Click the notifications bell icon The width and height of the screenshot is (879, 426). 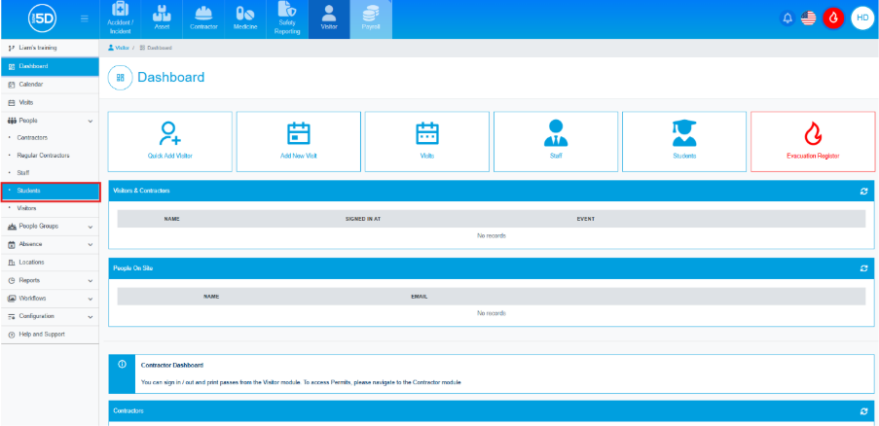787,18
